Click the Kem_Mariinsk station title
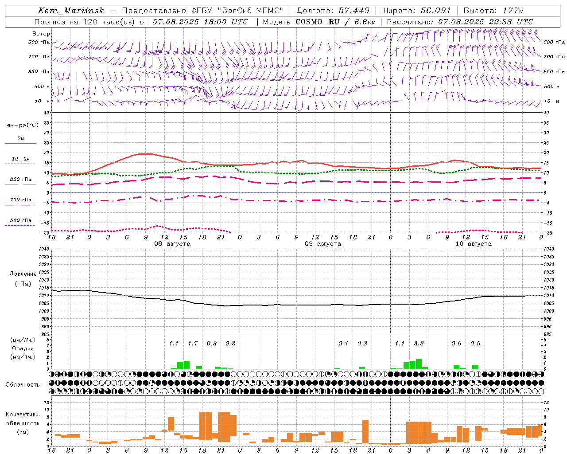 71,11
